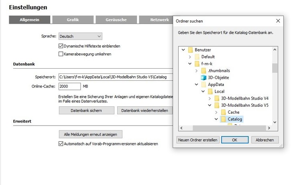Click the Local folder icon
The image size is (301, 185).
click(210, 91)
